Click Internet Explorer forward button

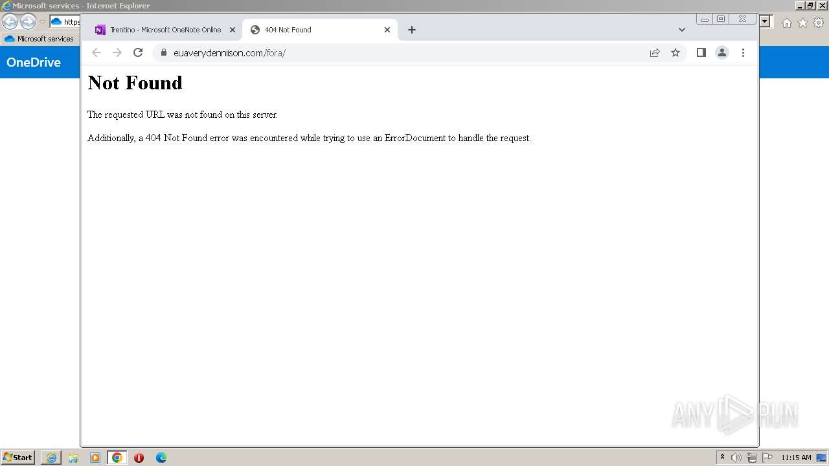click(x=28, y=21)
